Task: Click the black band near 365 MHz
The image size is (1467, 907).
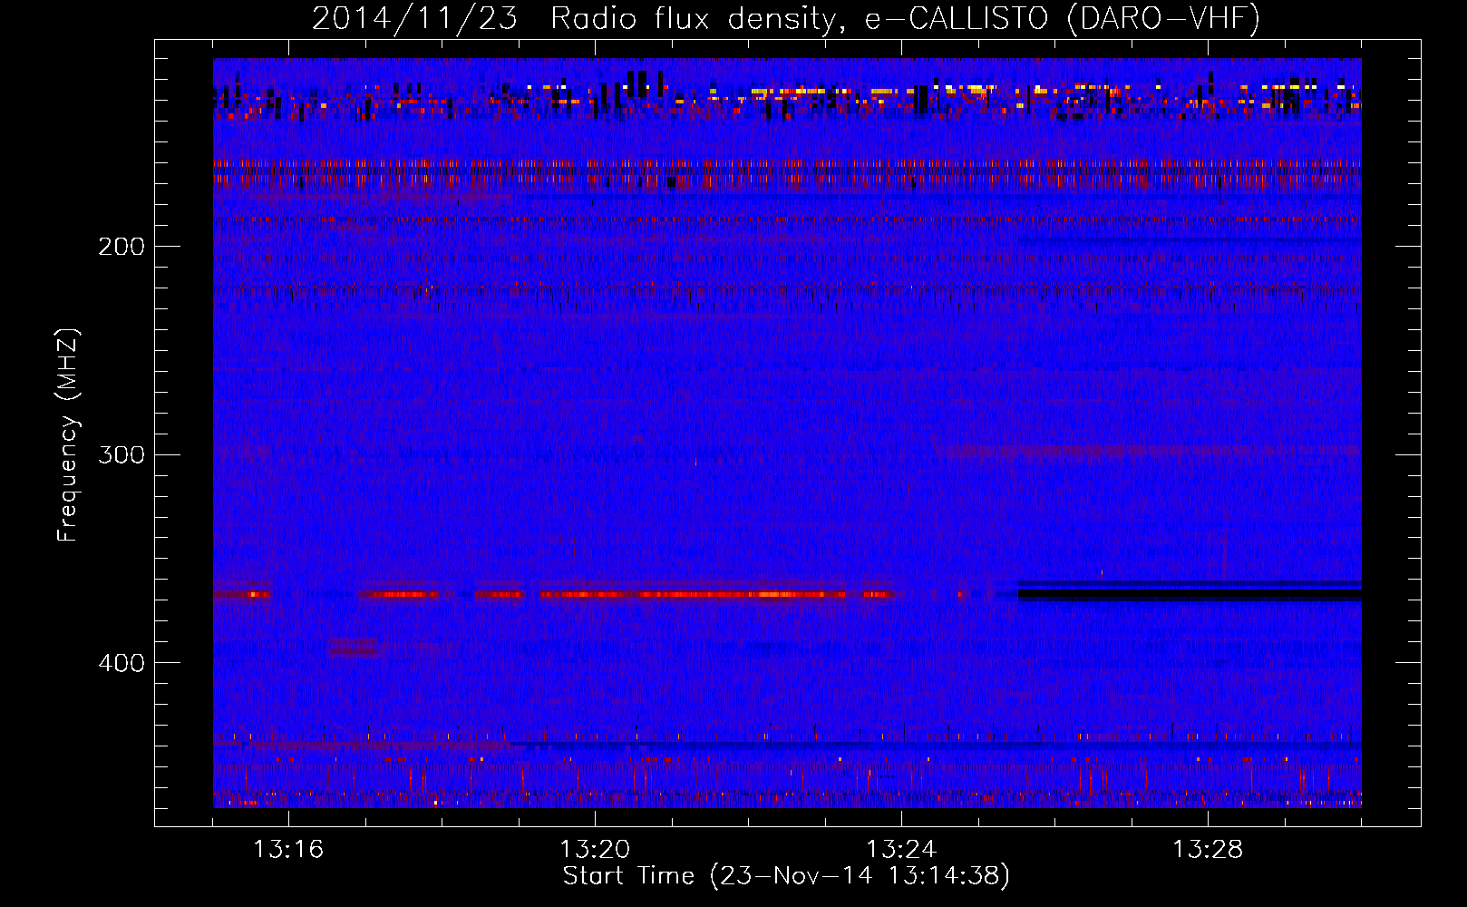Action: [1190, 594]
